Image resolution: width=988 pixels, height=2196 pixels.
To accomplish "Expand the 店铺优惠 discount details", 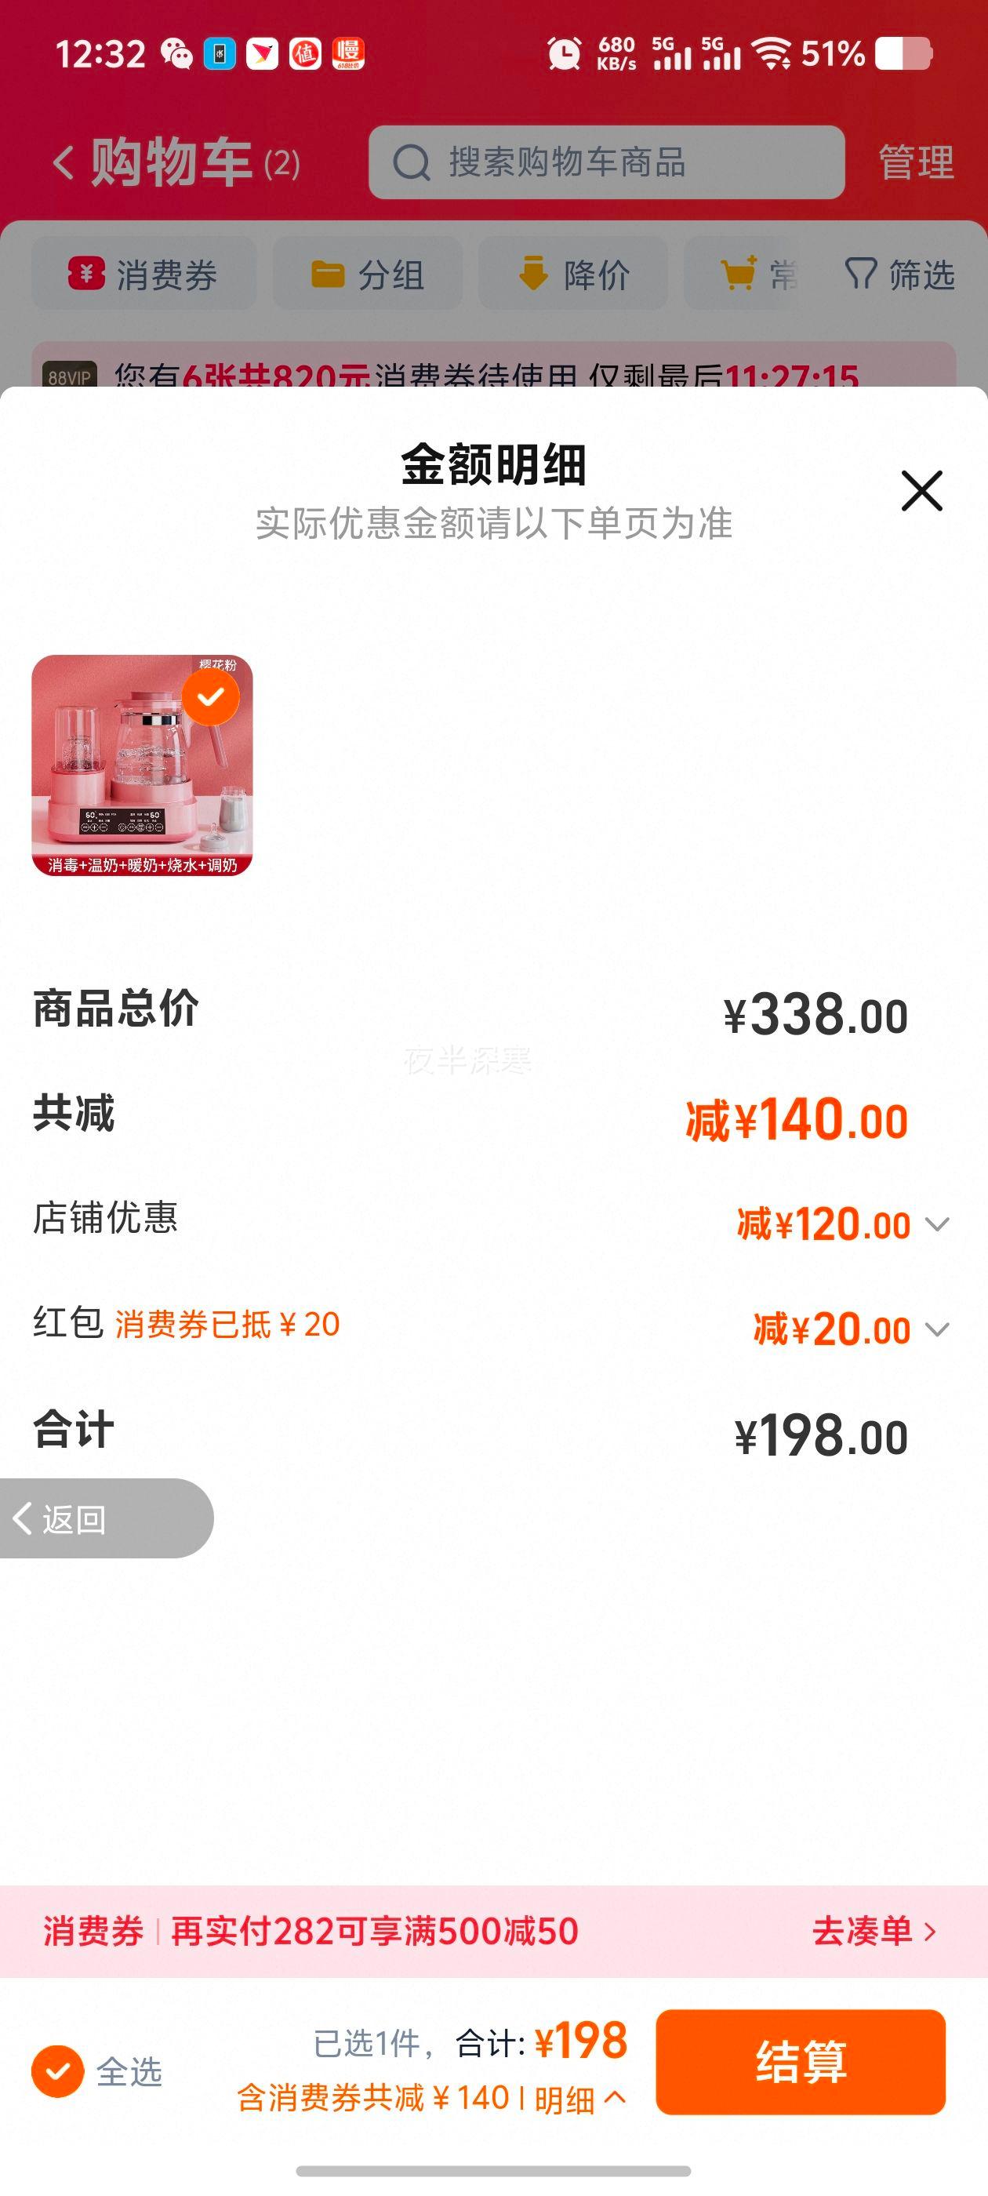I will point(937,1225).
